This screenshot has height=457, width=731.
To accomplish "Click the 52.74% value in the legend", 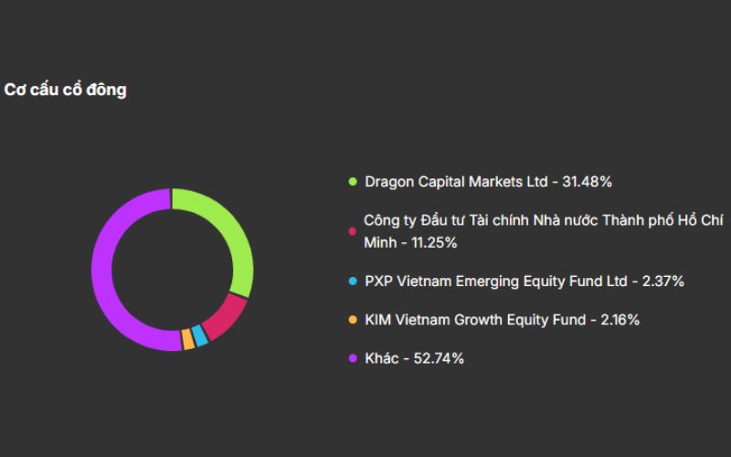I will point(440,359).
